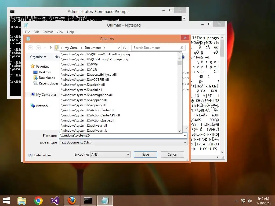The height and width of the screenshot is (206, 275).
Task: Click the Cancel button
Action: click(172, 154)
